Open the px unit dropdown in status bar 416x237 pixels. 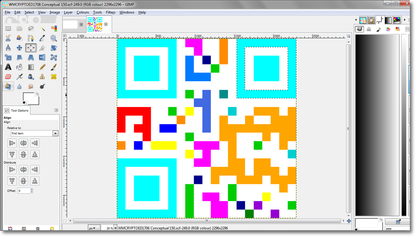(x=94, y=228)
